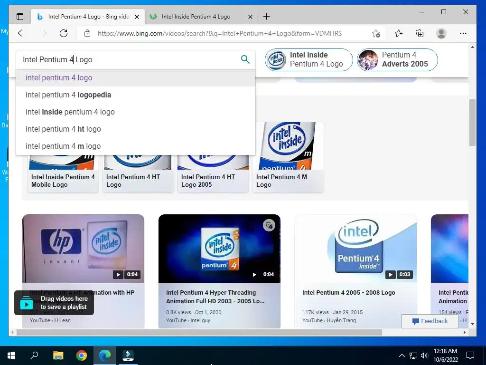This screenshot has height=365, width=486.
Task: Add this page to favorites
Action: [376, 33]
